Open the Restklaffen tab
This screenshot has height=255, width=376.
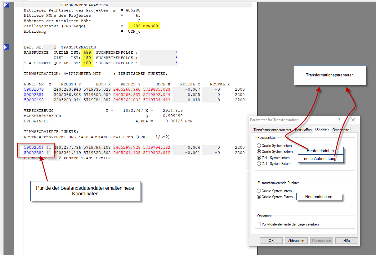(303, 130)
